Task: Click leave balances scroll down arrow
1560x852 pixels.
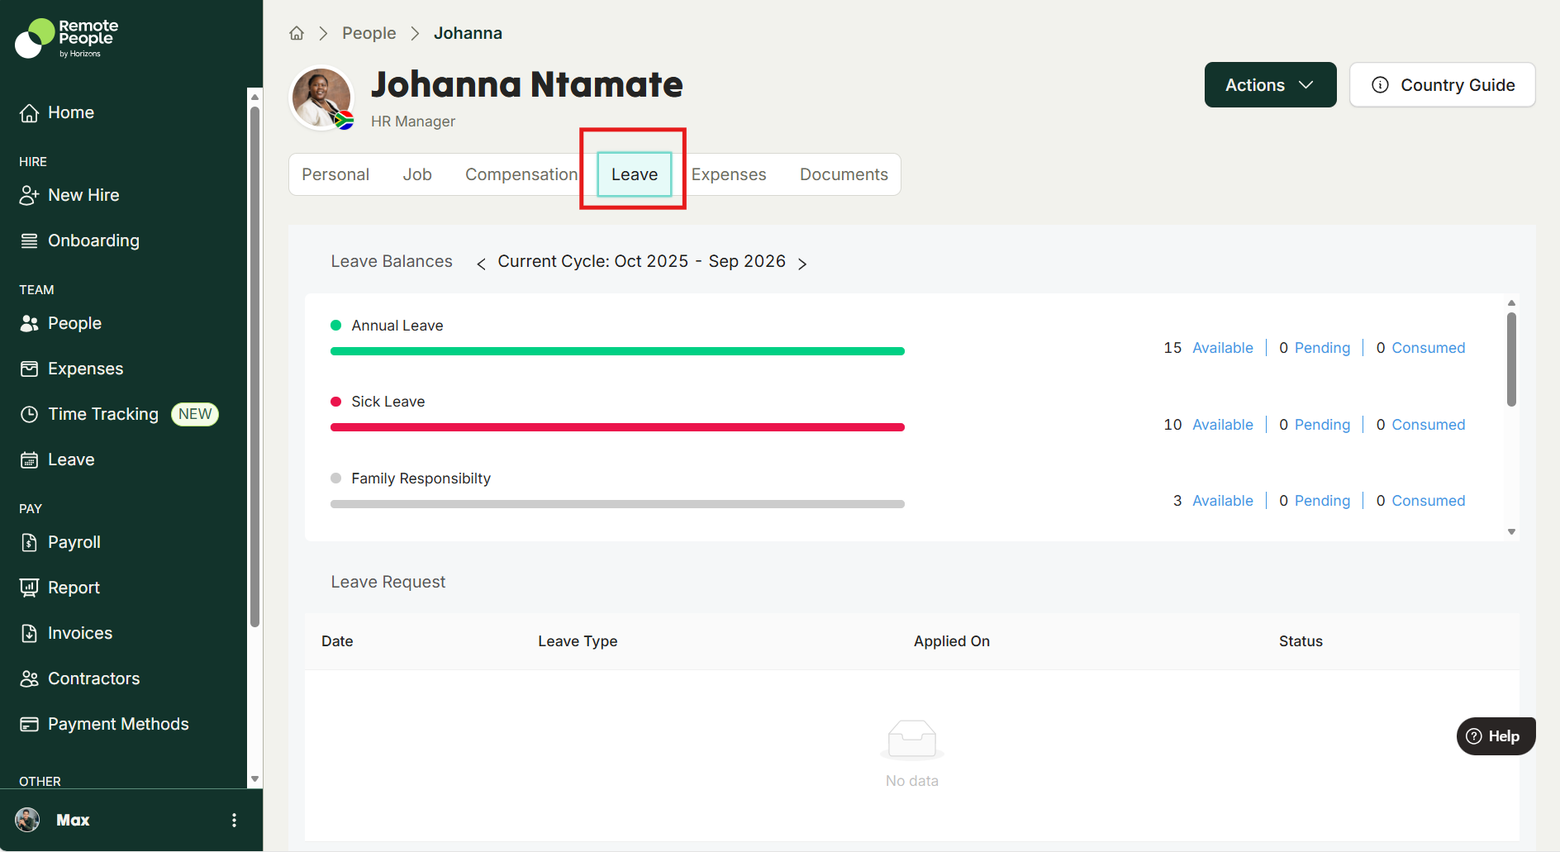Action: 1511,532
